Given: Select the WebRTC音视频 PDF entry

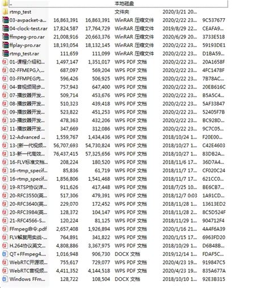Looking at the screenshot, I should [28, 271].
